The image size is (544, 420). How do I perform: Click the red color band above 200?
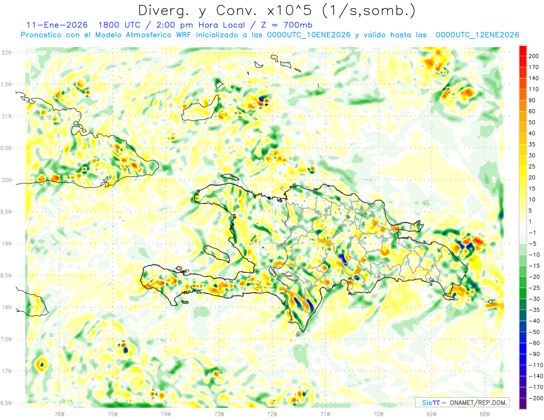[x=523, y=51]
